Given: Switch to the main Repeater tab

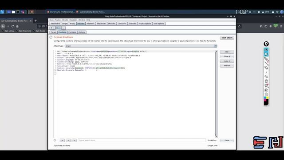Looking at the screenshot, I should pyautogui.click(x=91, y=24).
